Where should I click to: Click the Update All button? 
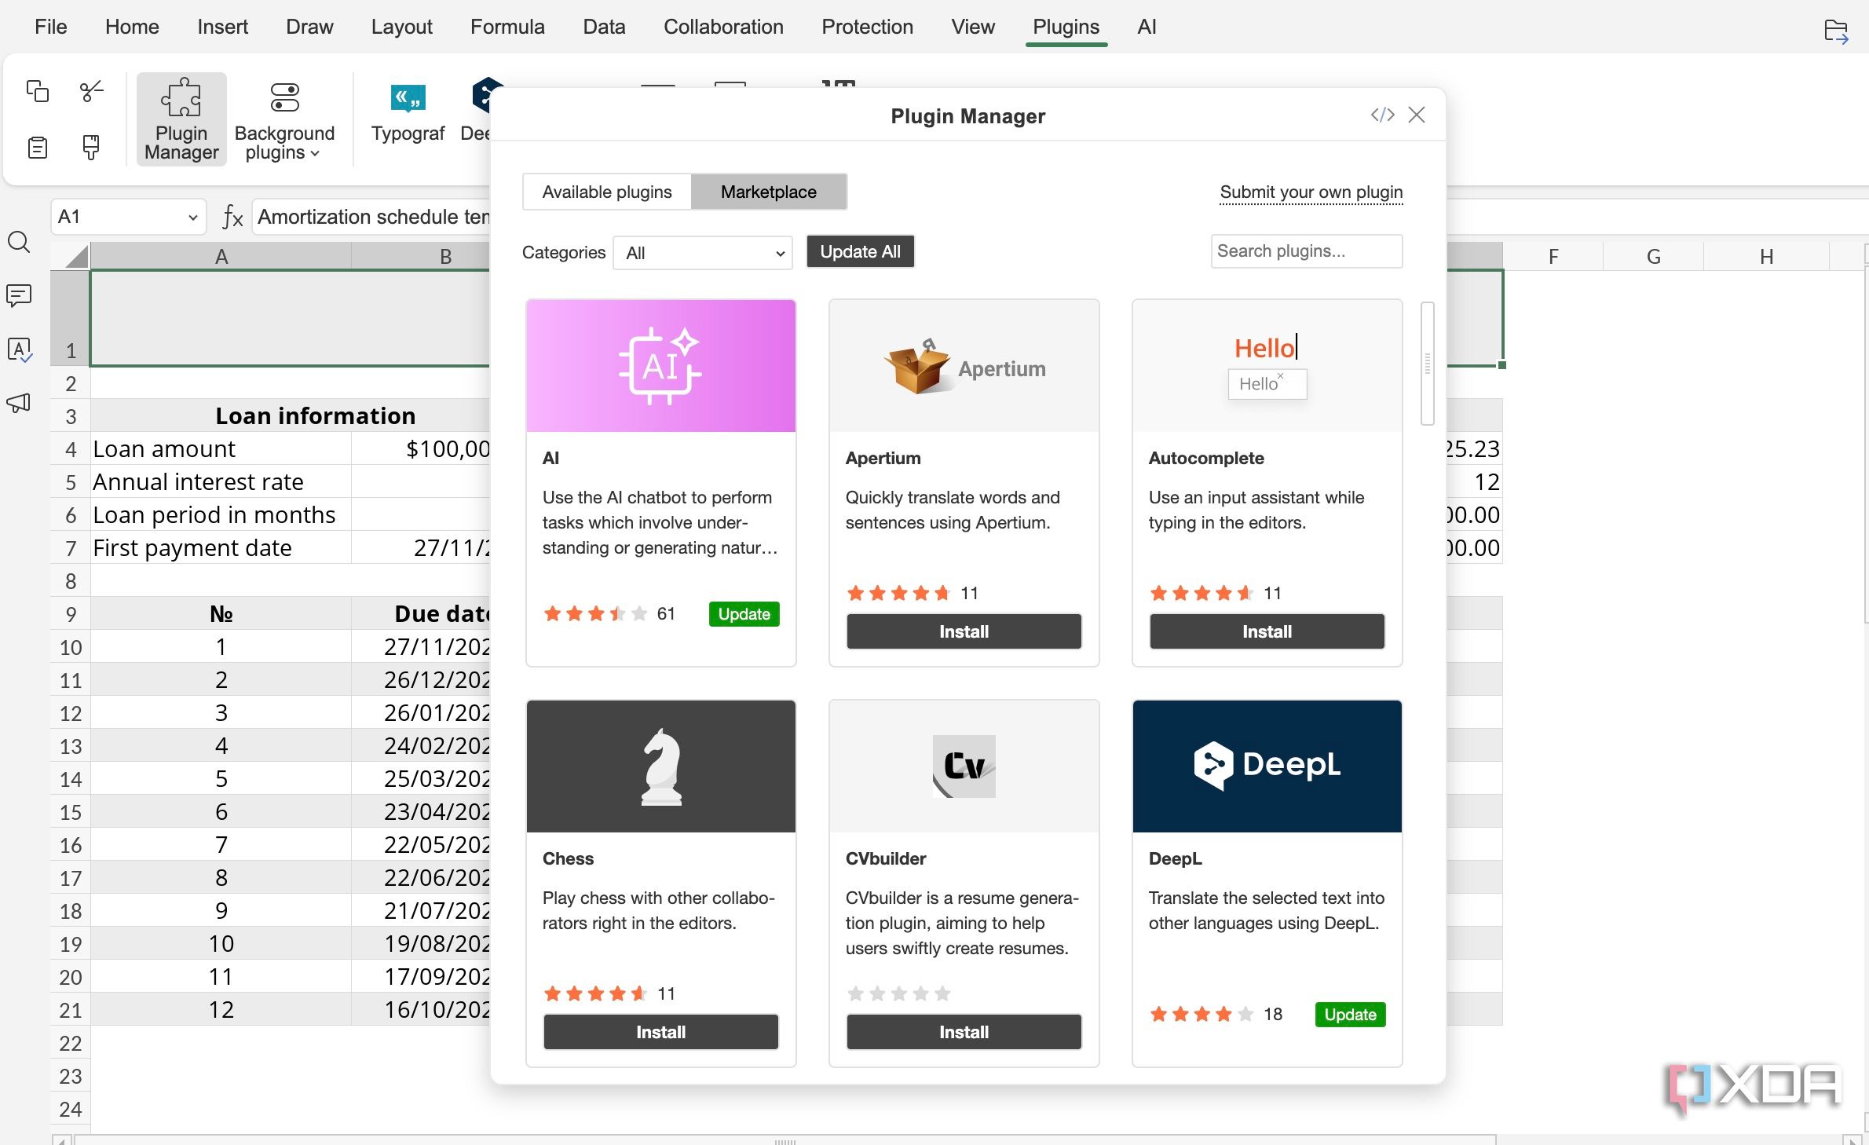pyautogui.click(x=860, y=251)
